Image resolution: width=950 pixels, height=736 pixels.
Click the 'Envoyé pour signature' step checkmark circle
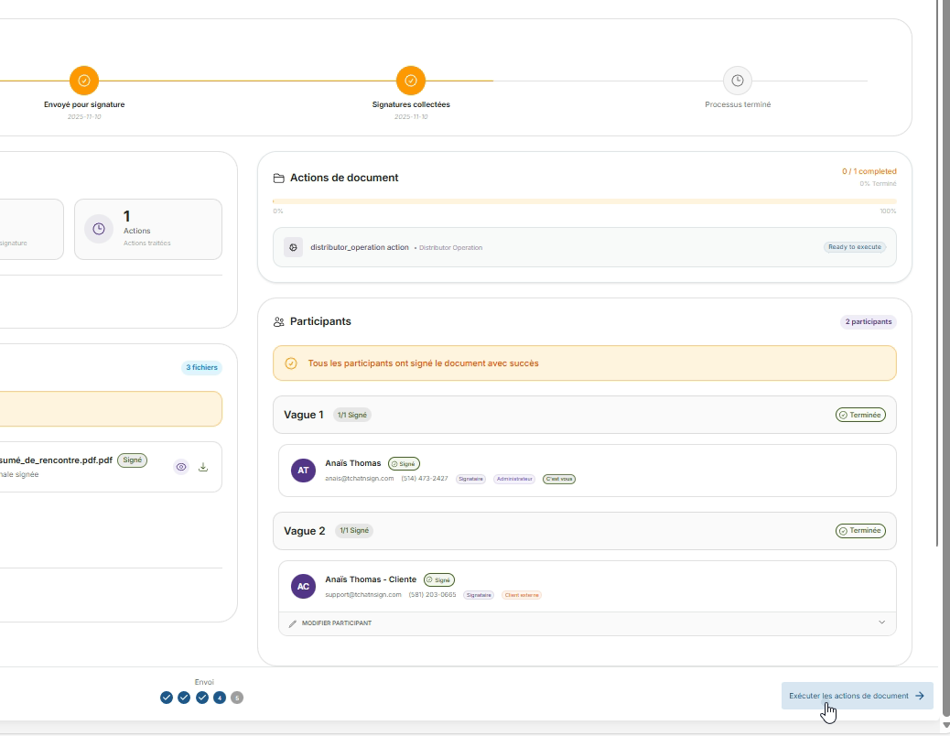tap(84, 81)
